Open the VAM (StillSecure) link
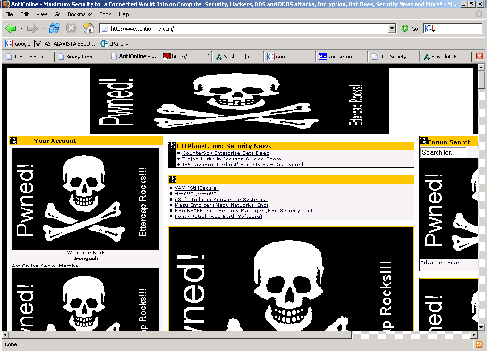This screenshot has width=487, height=351. coord(197,188)
